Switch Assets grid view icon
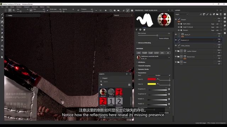 tap(129, 85)
